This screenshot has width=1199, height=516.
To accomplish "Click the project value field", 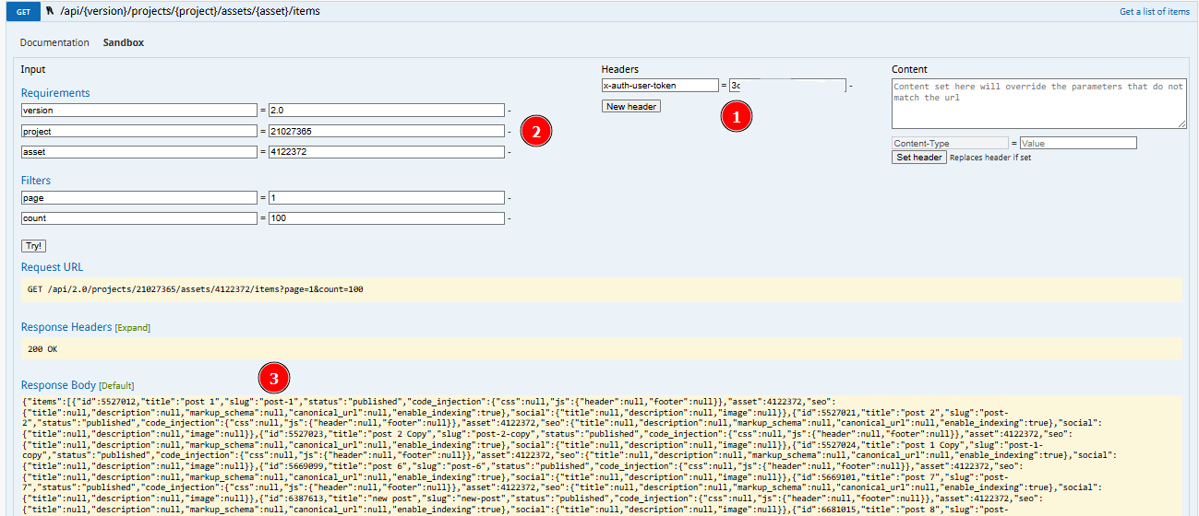I will click(387, 131).
